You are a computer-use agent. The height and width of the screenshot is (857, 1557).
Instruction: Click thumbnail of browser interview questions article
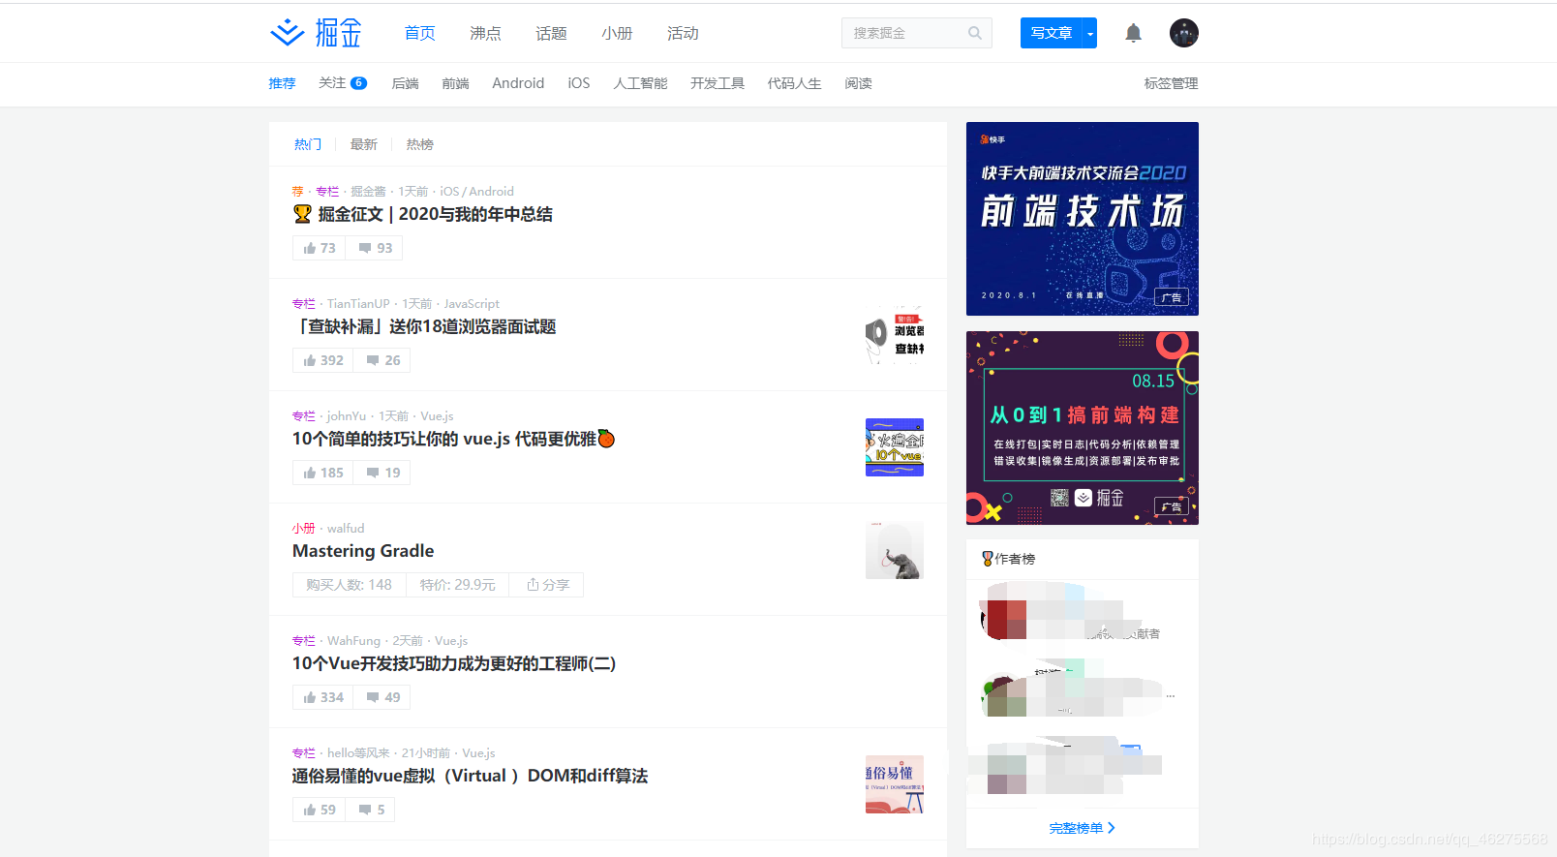pyautogui.click(x=895, y=335)
